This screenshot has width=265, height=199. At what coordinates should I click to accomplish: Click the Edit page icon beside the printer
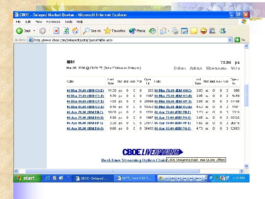click(184, 31)
